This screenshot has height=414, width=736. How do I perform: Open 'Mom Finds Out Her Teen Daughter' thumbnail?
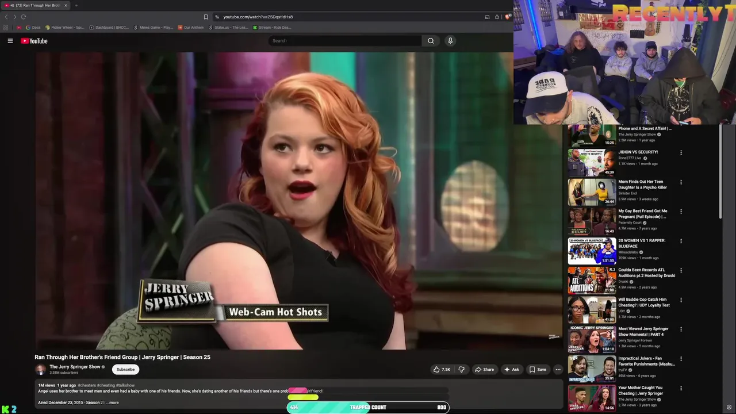(x=592, y=192)
